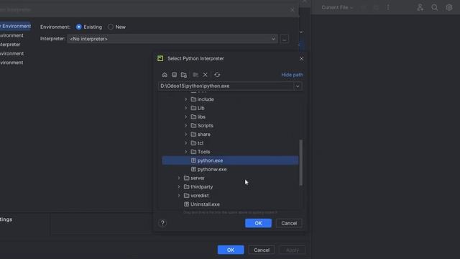460x259 pixels.
Task: Go to project directory icon
Action: coord(184,75)
